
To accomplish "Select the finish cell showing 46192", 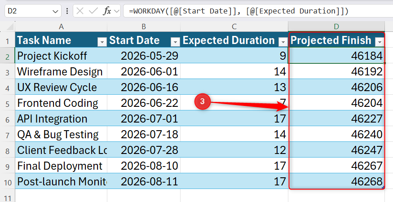I will click(x=336, y=71).
